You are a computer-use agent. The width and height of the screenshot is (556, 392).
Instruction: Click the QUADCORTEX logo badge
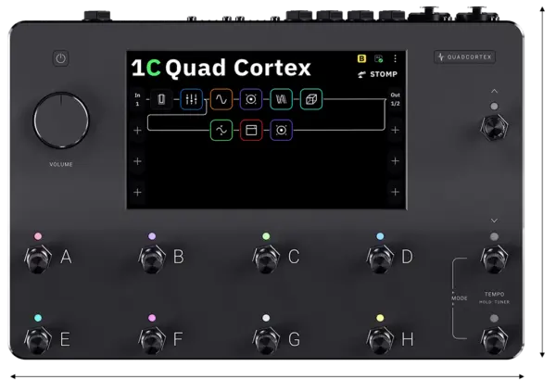point(464,57)
